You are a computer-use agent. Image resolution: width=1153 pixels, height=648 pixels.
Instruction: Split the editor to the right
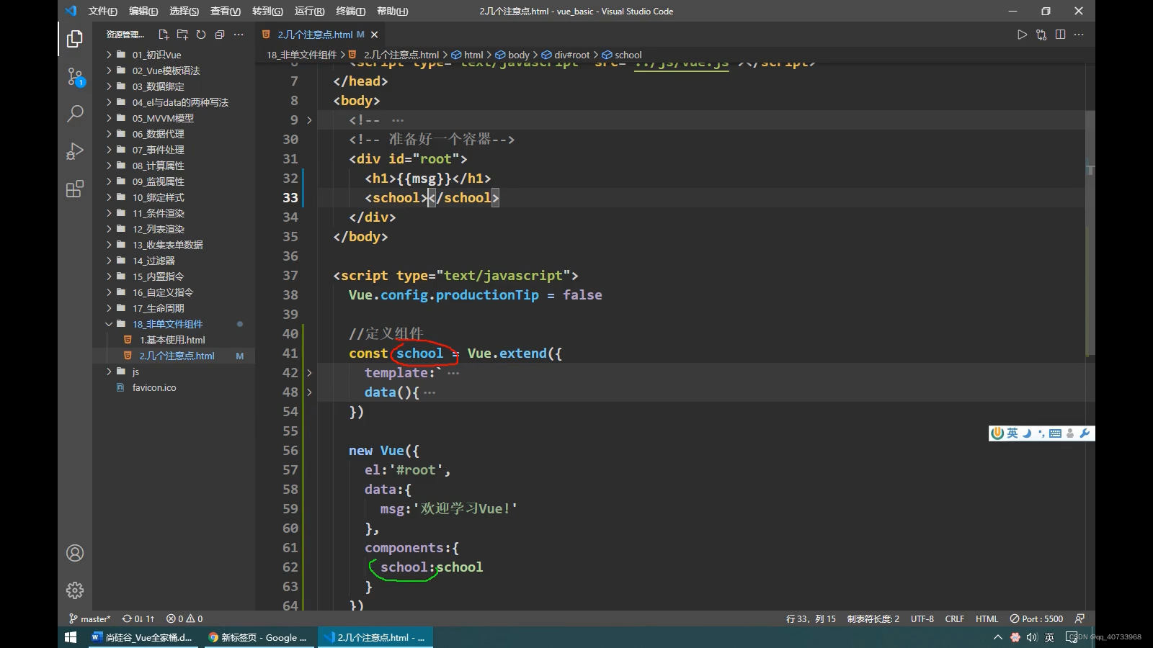(x=1060, y=35)
